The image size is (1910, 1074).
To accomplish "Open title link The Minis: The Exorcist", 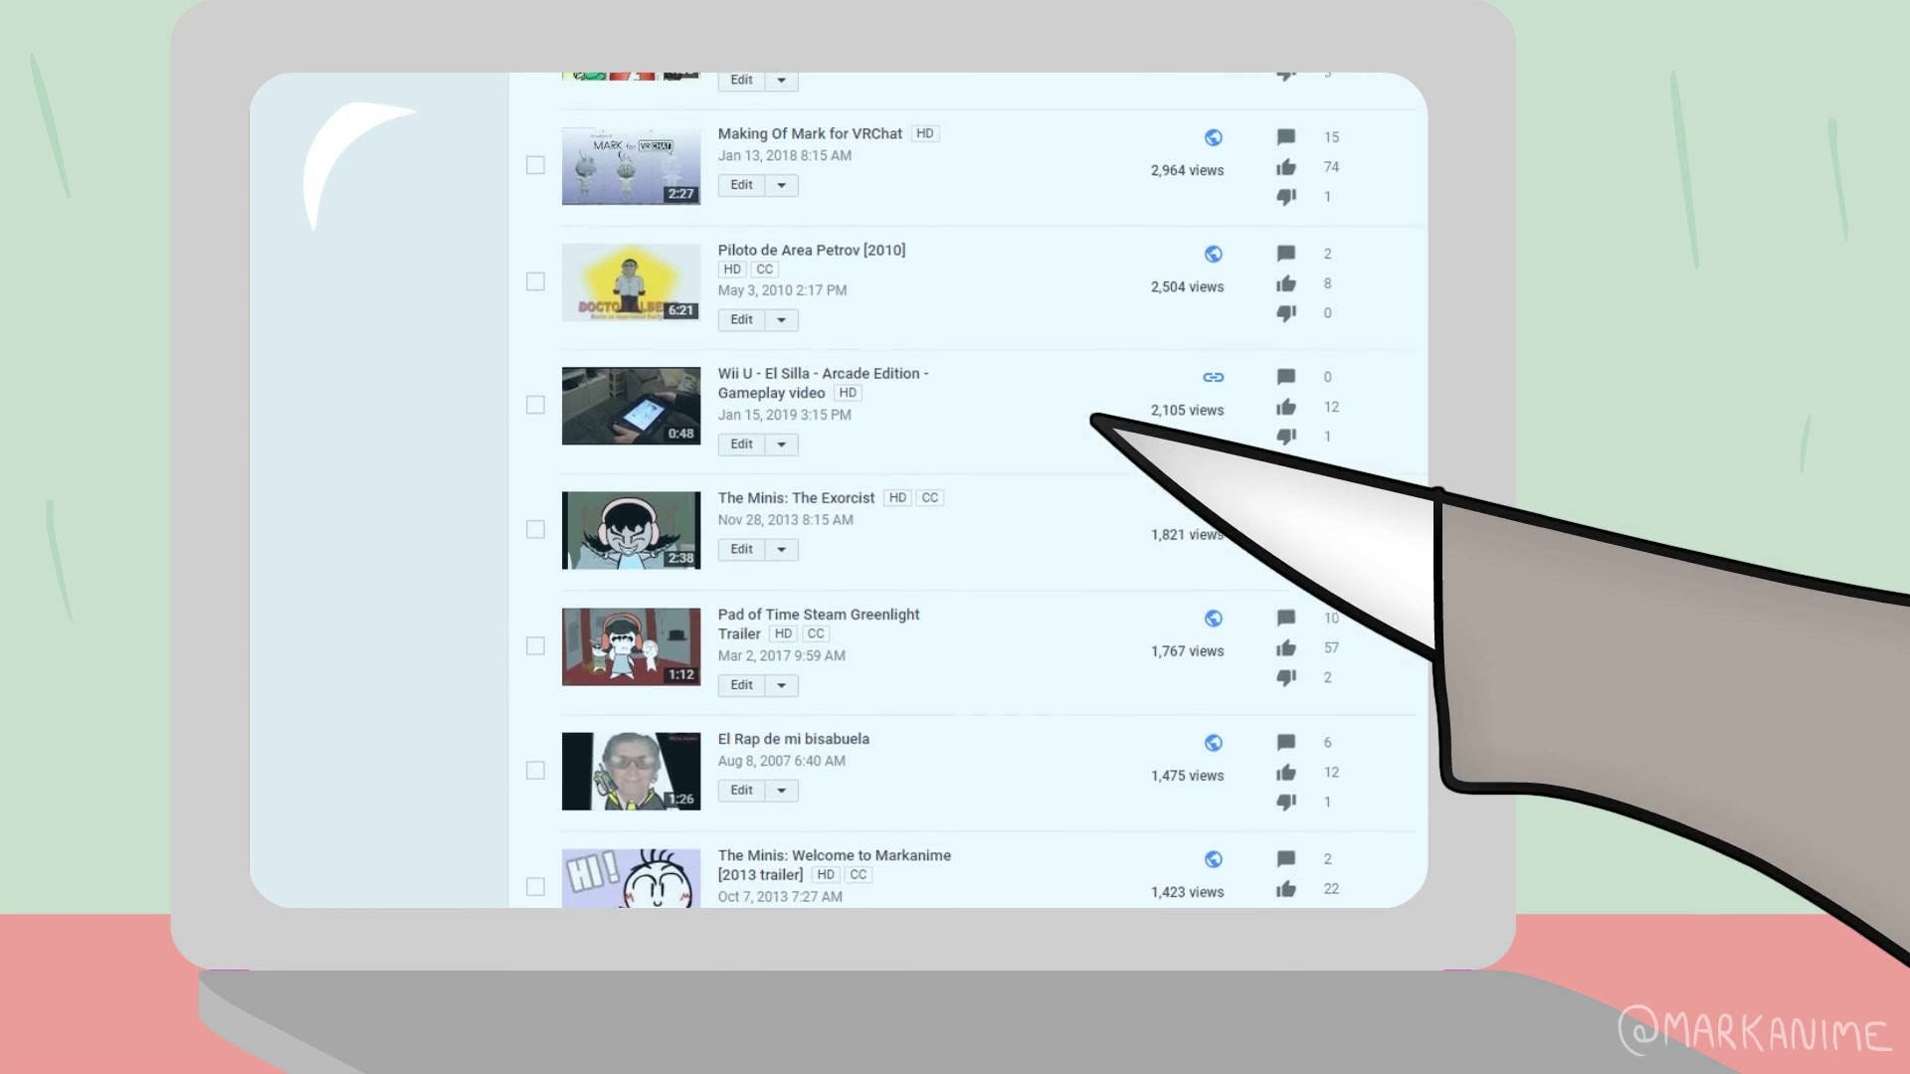I will tap(796, 497).
